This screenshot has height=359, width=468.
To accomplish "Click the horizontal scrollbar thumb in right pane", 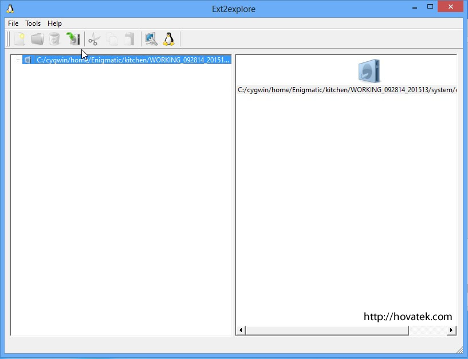I will coord(327,330).
